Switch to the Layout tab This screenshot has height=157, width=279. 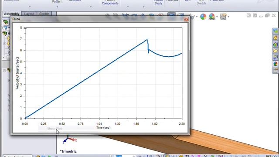point(29,14)
